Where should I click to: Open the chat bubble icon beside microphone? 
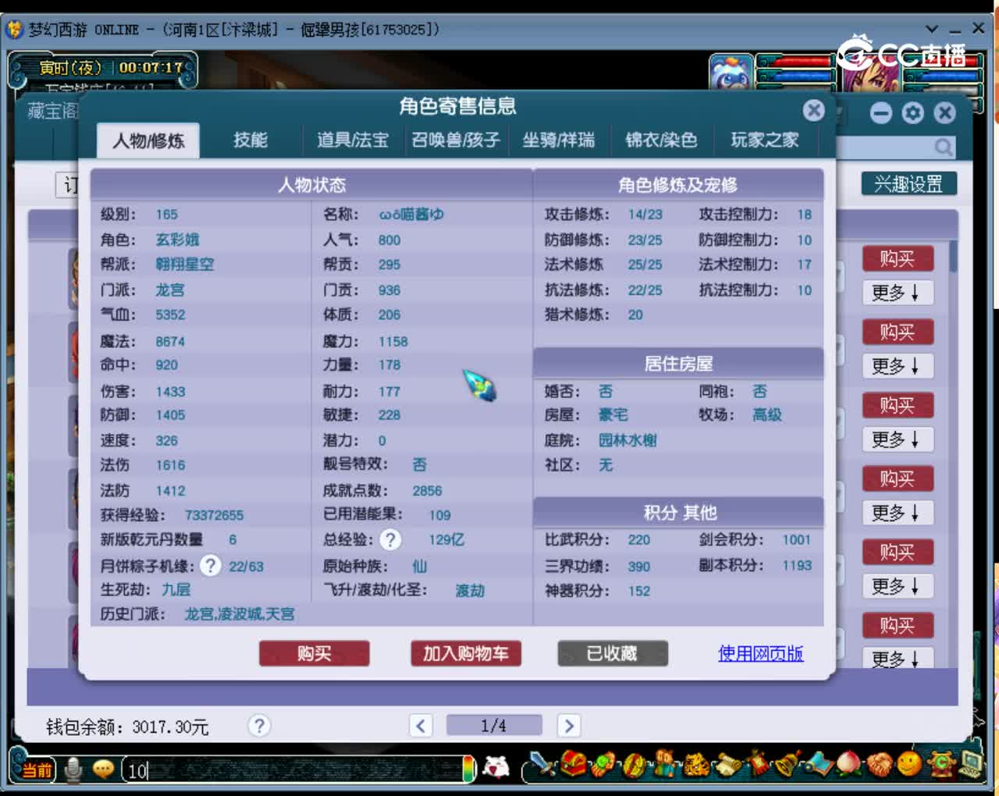pos(103,769)
